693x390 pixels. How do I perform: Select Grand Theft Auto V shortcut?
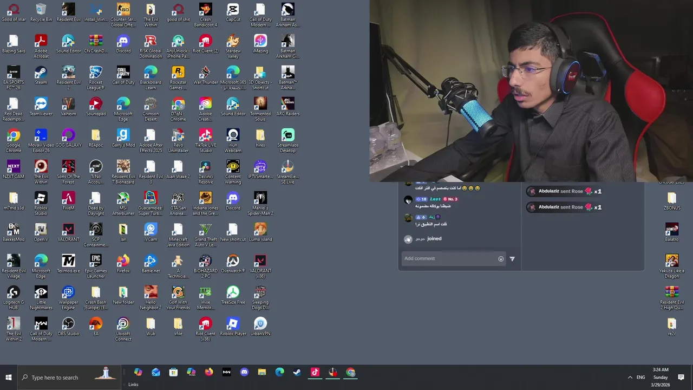pos(206,235)
